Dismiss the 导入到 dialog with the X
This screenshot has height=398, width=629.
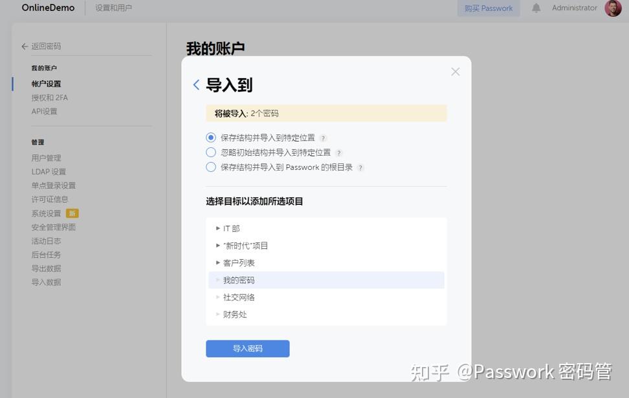pos(455,71)
